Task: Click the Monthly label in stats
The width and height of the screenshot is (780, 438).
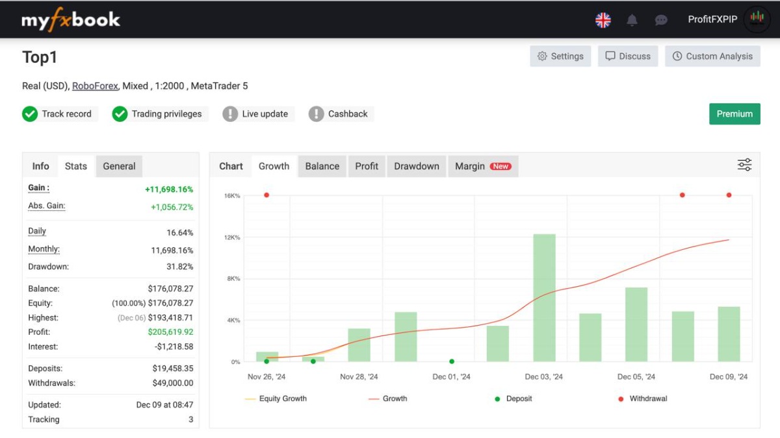Action: click(x=44, y=250)
